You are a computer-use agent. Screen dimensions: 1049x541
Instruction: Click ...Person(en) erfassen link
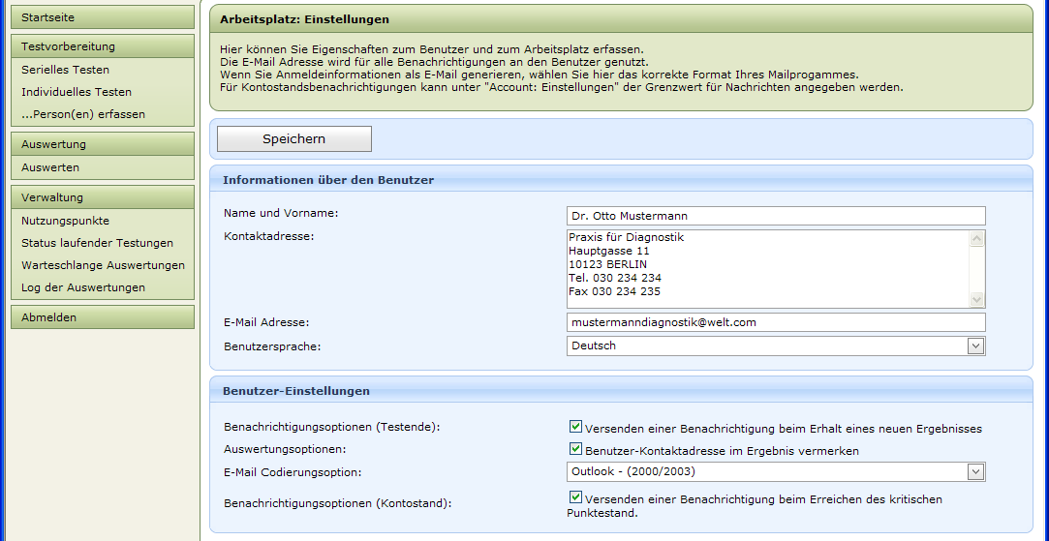83,114
